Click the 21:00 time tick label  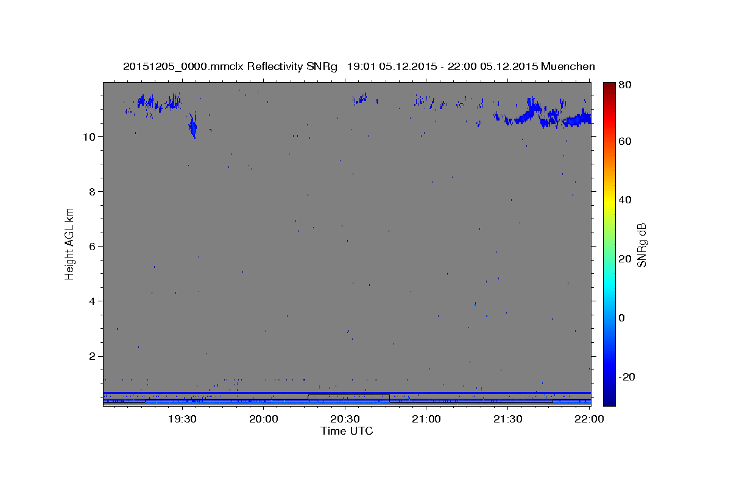coord(426,419)
